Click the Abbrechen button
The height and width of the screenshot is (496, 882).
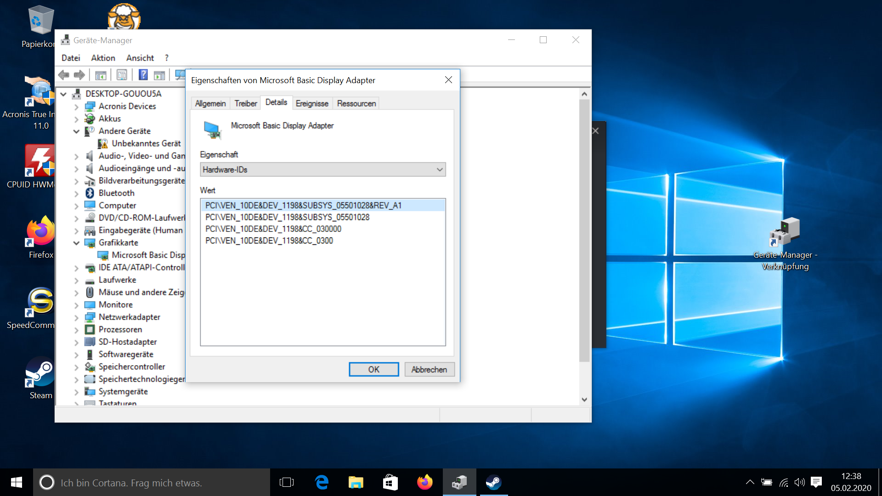429,369
